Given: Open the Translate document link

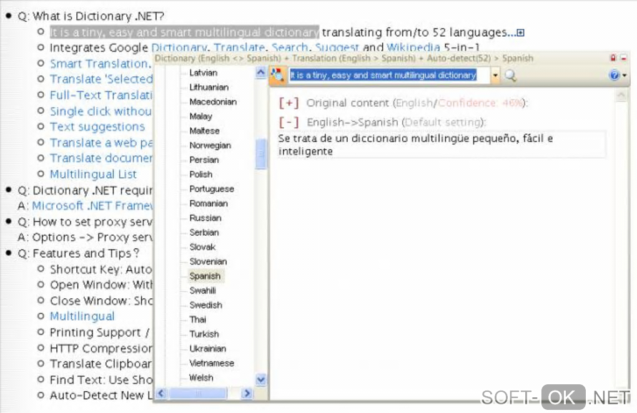Looking at the screenshot, I should (101, 158).
